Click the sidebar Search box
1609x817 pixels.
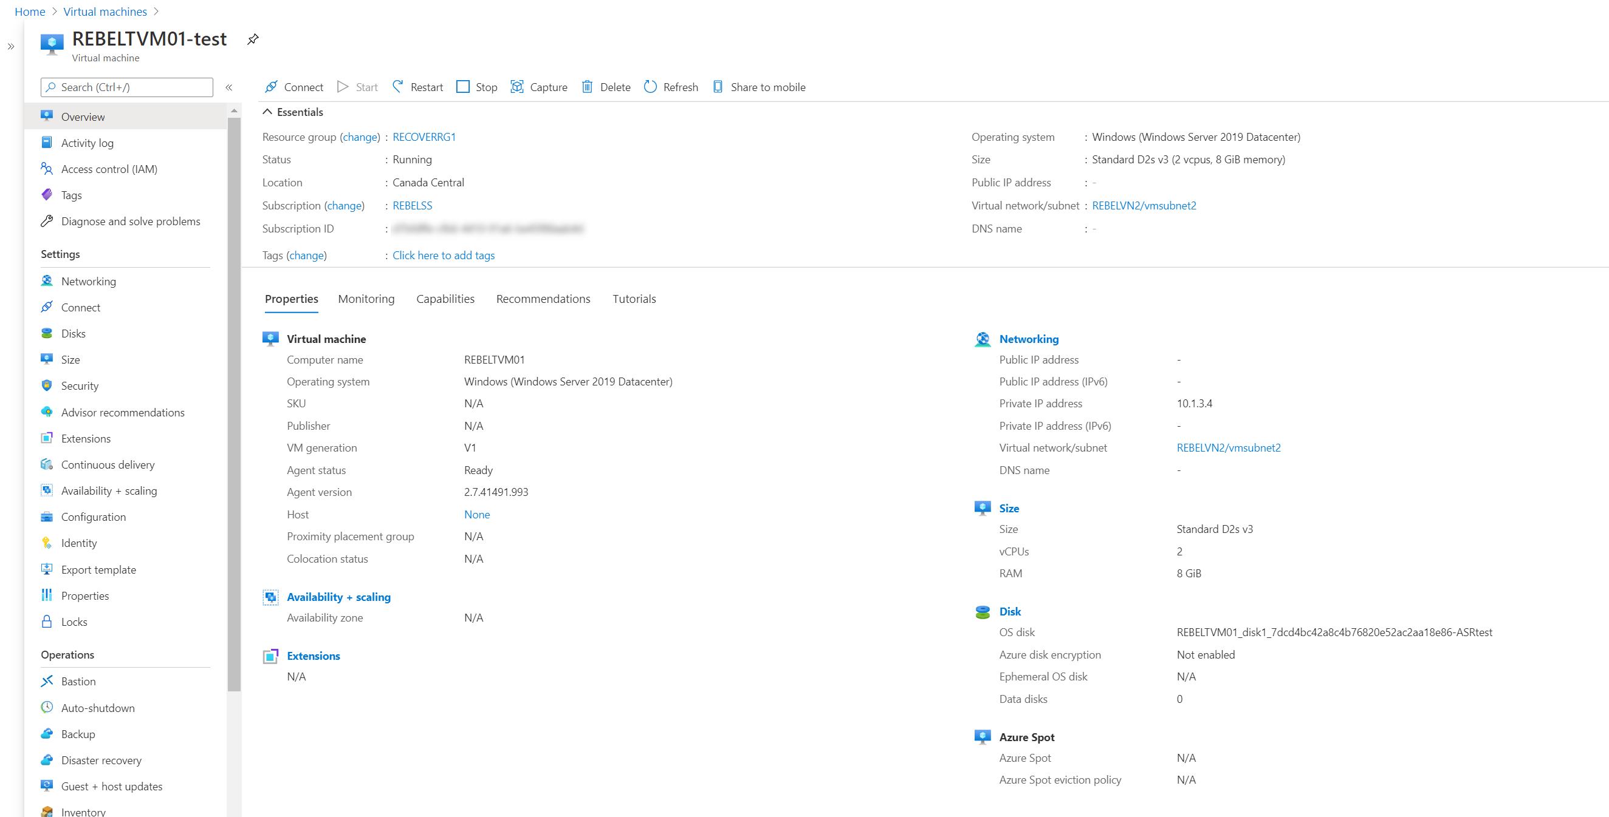(x=127, y=87)
